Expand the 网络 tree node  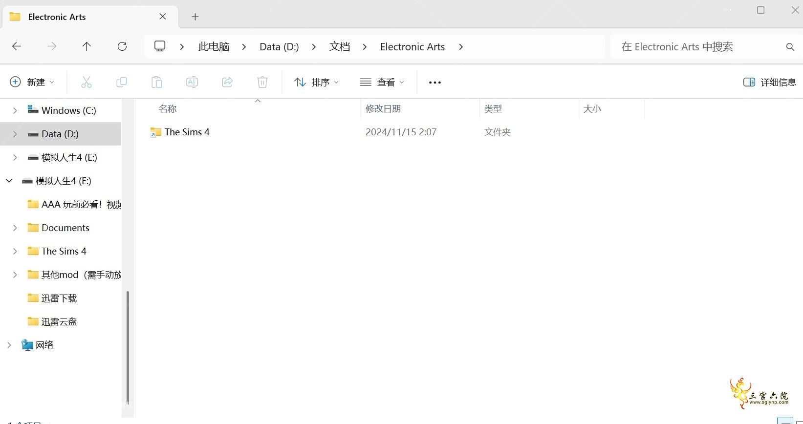tap(9, 345)
